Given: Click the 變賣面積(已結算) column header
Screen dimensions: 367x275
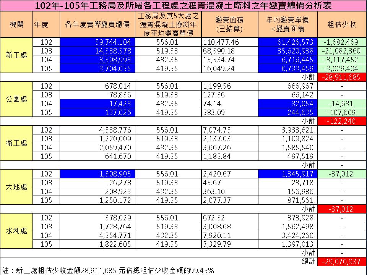Looking at the screenshot, I should (x=229, y=24).
